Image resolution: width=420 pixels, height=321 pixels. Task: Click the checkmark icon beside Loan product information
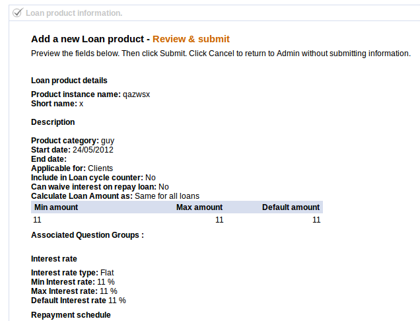point(18,13)
